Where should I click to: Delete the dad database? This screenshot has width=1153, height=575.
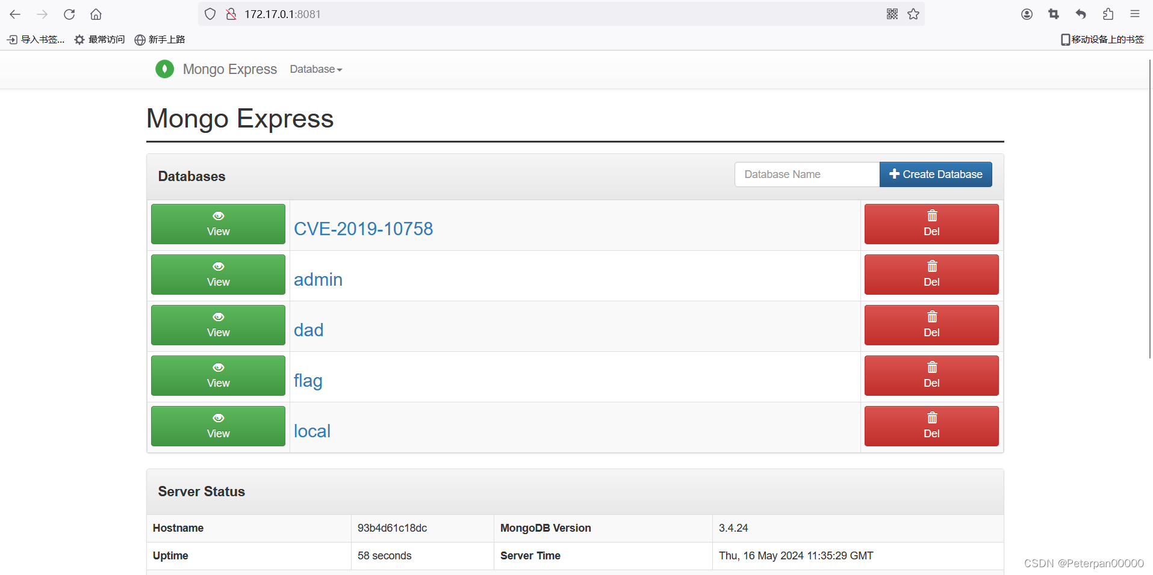click(x=931, y=325)
